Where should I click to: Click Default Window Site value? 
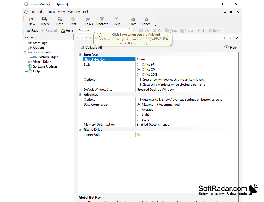[x=187, y=90]
